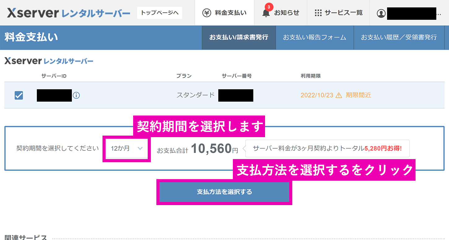This screenshot has height=240, width=449.
Task: Select the お支払い/請求書発行 tab
Action: click(238, 37)
